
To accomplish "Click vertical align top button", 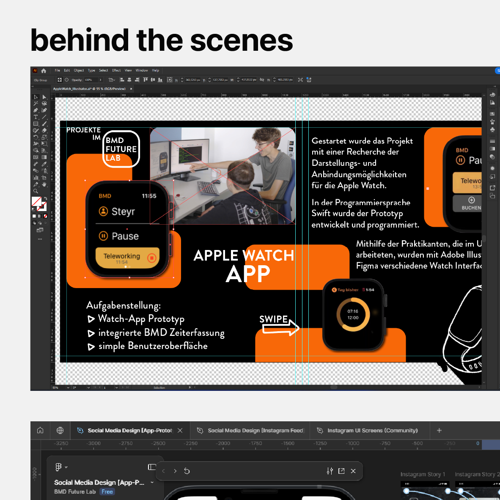I will [x=146, y=80].
